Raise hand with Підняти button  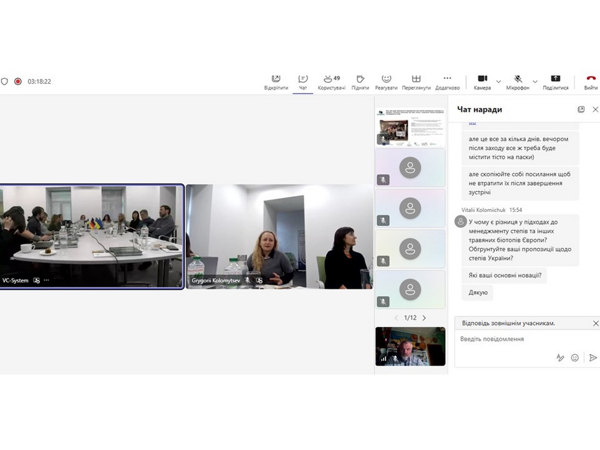[360, 82]
